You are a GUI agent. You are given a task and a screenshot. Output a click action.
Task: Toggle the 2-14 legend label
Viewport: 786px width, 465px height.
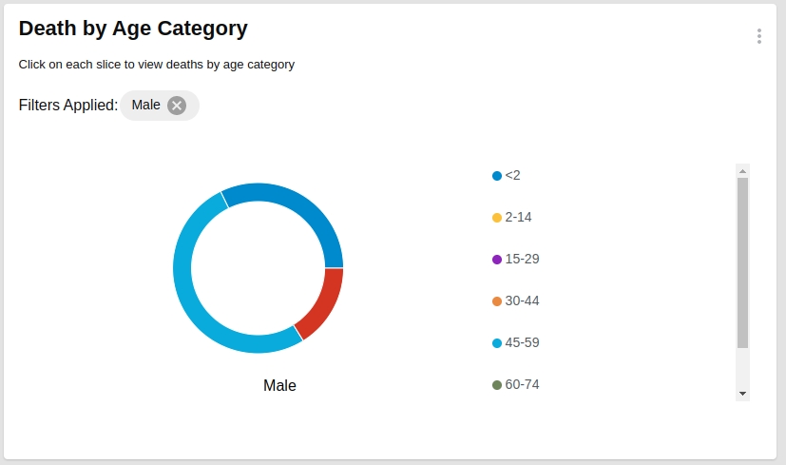point(519,218)
